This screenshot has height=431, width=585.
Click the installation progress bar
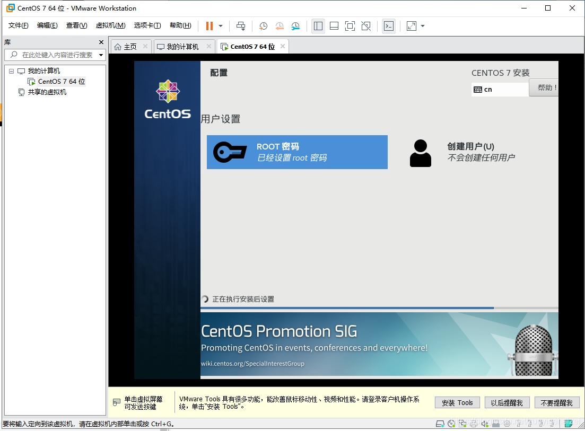pyautogui.click(x=379, y=308)
